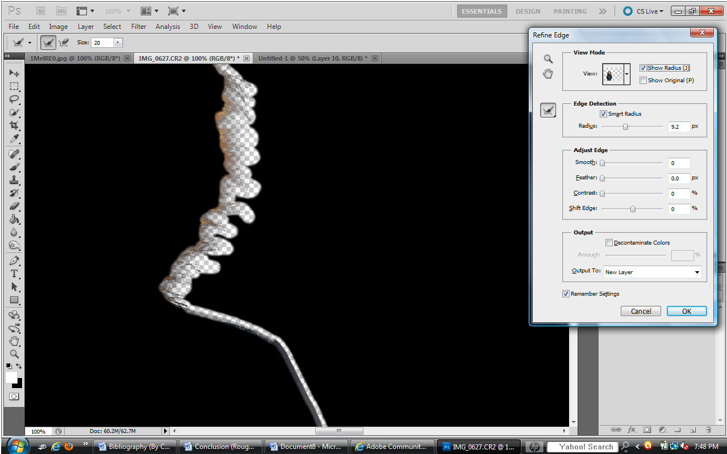Select the Pen tool
The width and height of the screenshot is (727, 454).
[14, 260]
